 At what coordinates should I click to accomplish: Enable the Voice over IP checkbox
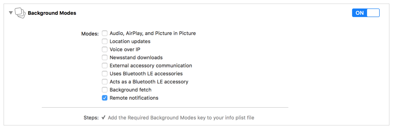[105, 49]
